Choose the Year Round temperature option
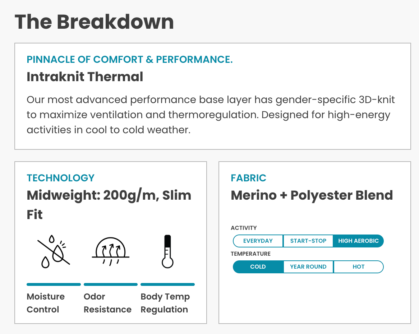Image resolution: width=419 pixels, height=334 pixels. pos(308,267)
